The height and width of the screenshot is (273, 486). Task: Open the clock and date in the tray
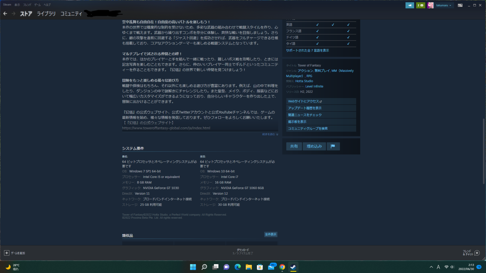[466, 267]
